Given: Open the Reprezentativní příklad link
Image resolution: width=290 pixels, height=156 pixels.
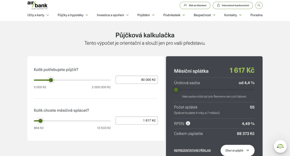Looking at the screenshot, I should 192,150.
